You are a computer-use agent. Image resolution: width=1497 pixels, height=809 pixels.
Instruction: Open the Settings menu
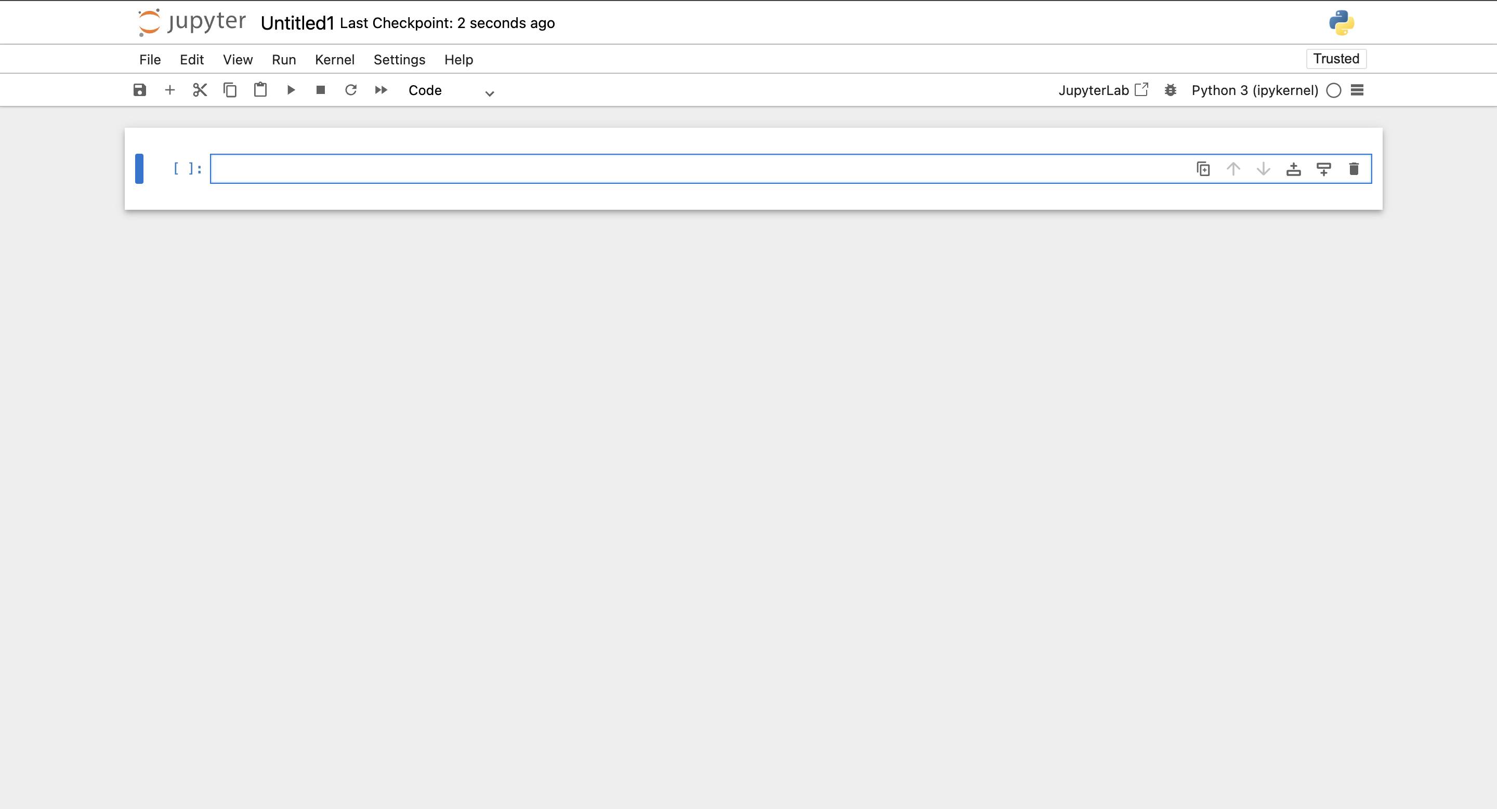click(x=399, y=59)
